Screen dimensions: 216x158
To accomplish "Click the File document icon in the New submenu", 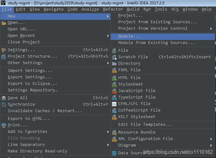I will tap(114, 50).
